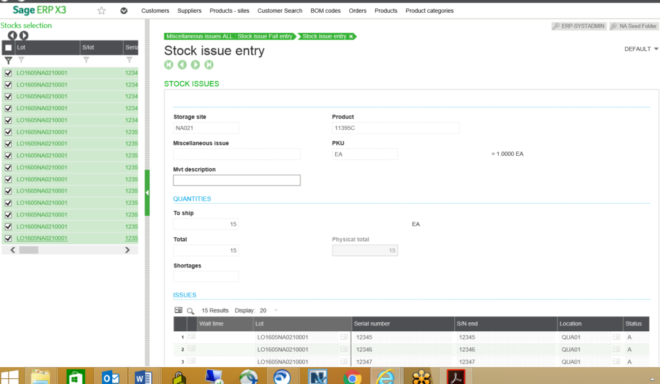
Task: Click the Lot selection icon on row 1
Action: [345, 336]
